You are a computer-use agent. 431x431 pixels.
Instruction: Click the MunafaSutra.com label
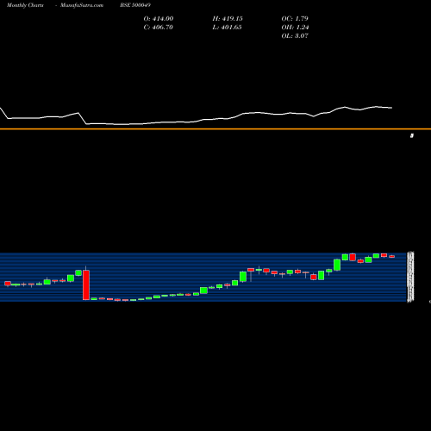pos(82,5)
